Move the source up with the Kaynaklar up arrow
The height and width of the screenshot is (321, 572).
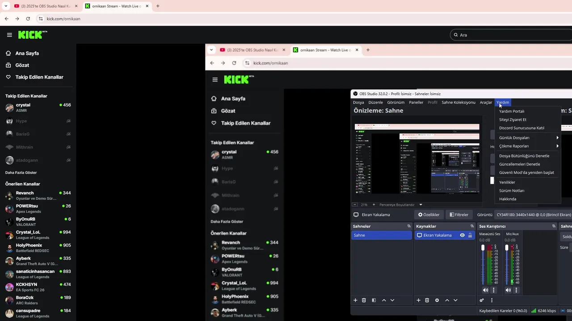click(x=447, y=300)
